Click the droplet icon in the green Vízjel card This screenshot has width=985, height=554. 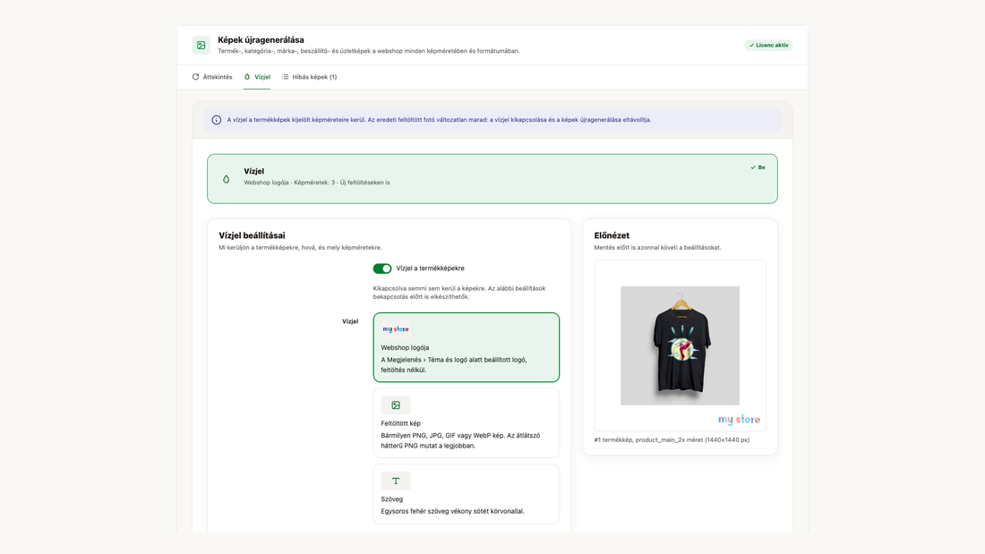(227, 179)
